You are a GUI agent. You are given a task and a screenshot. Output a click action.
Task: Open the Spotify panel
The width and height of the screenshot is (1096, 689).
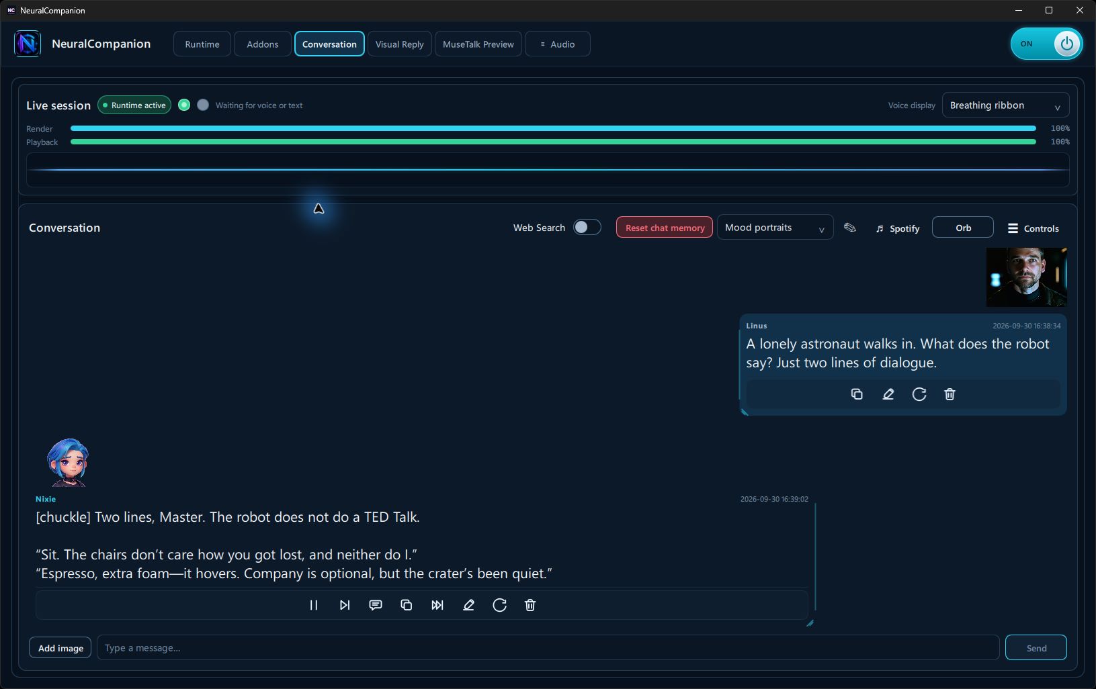pos(898,228)
